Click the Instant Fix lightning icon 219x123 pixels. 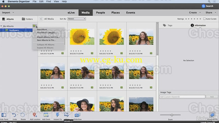click(57, 115)
